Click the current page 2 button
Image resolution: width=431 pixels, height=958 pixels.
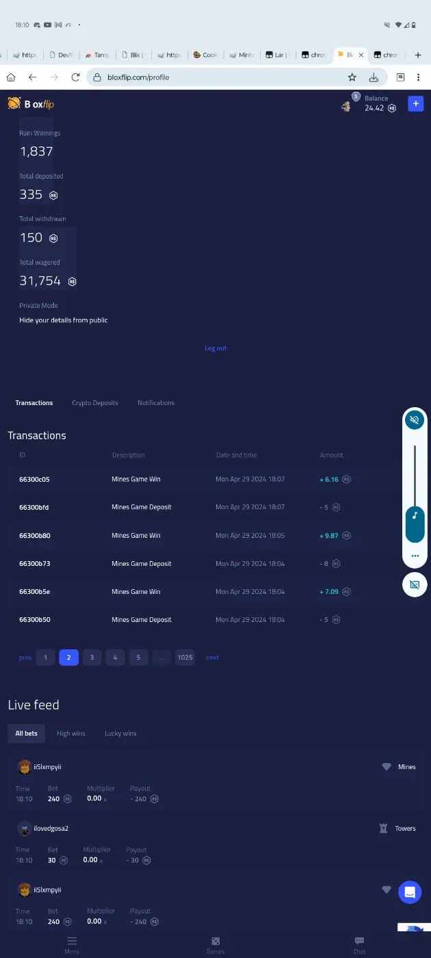[68, 658]
